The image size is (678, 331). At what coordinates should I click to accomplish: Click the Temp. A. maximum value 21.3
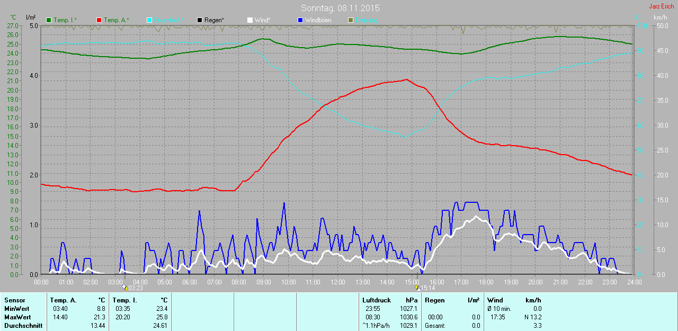pyautogui.click(x=99, y=317)
